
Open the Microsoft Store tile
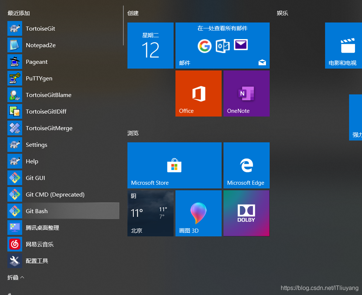(174, 166)
